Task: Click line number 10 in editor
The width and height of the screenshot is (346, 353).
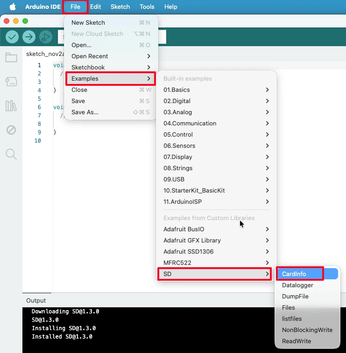Action: tap(38, 141)
